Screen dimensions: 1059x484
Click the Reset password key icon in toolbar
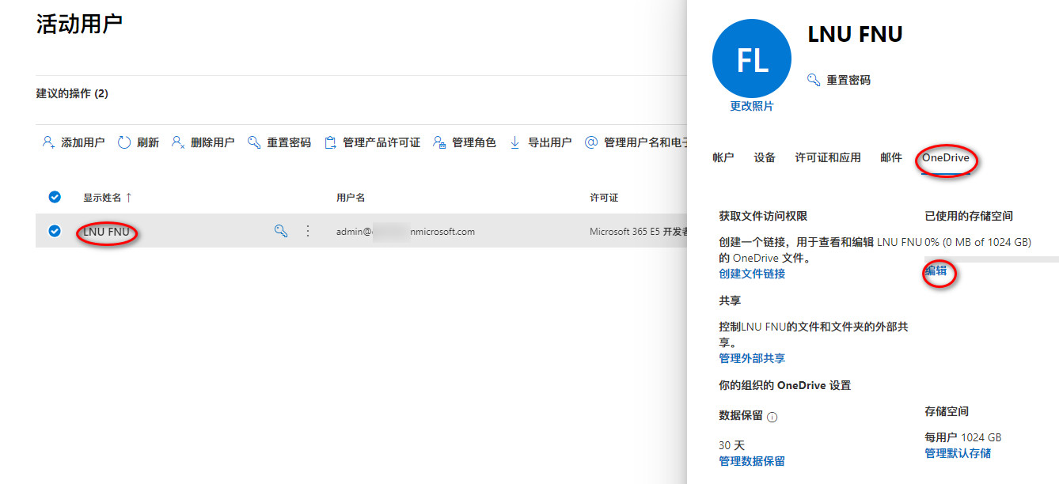(x=254, y=142)
